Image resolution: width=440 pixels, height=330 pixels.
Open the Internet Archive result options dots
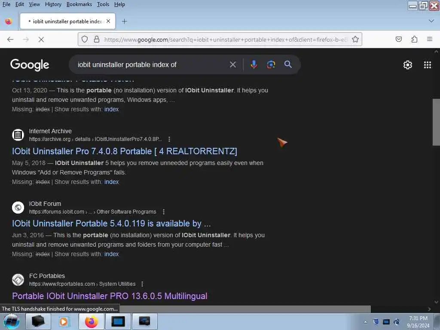169,139
